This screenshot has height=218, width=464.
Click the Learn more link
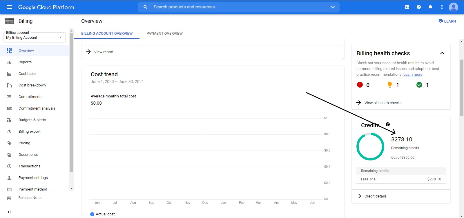pyautogui.click(x=413, y=75)
